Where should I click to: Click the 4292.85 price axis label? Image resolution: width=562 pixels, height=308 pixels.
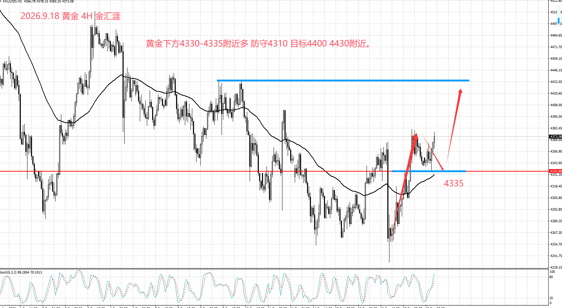[x=556, y=210]
